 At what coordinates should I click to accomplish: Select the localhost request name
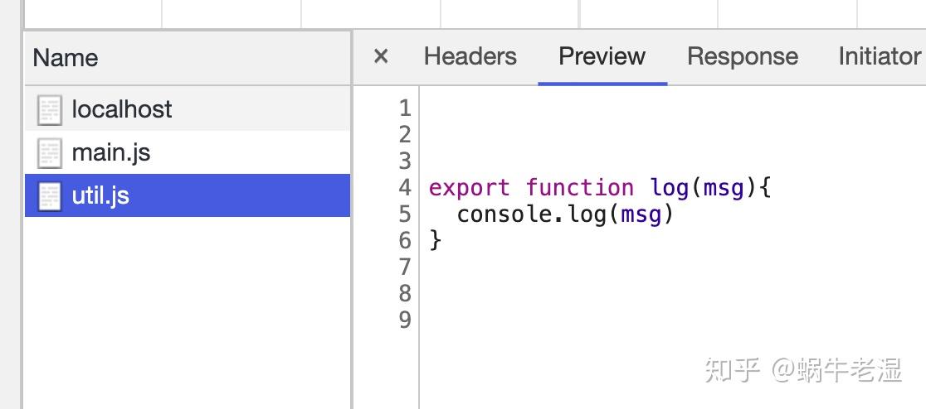(x=122, y=109)
